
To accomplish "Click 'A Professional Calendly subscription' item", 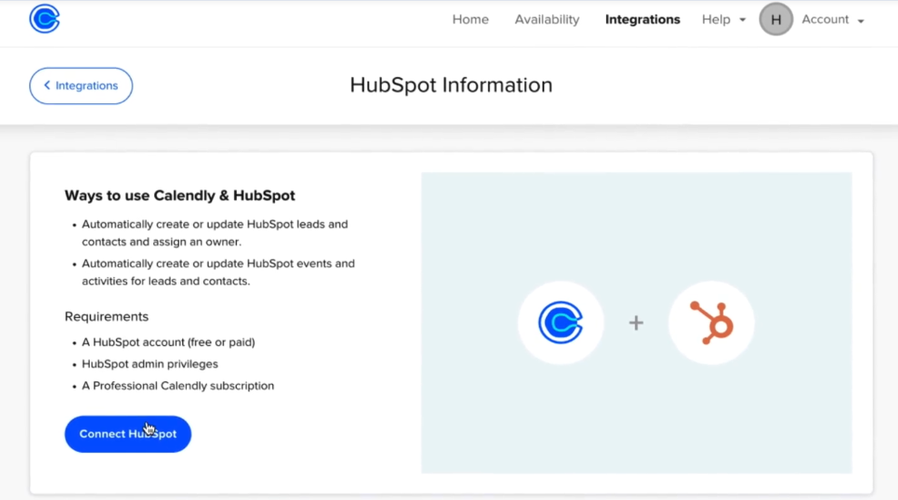I will [x=178, y=386].
